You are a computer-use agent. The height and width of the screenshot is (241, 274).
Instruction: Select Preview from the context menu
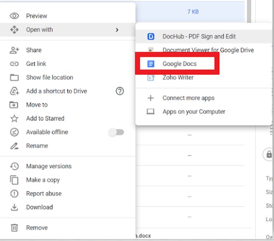pos(67,16)
